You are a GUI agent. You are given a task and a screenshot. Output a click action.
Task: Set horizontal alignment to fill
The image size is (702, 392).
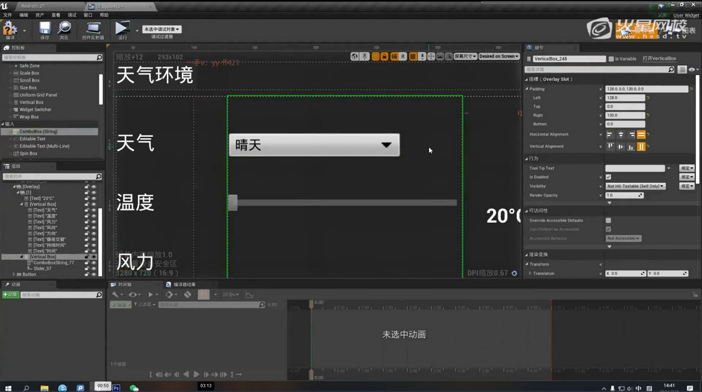[x=641, y=135]
